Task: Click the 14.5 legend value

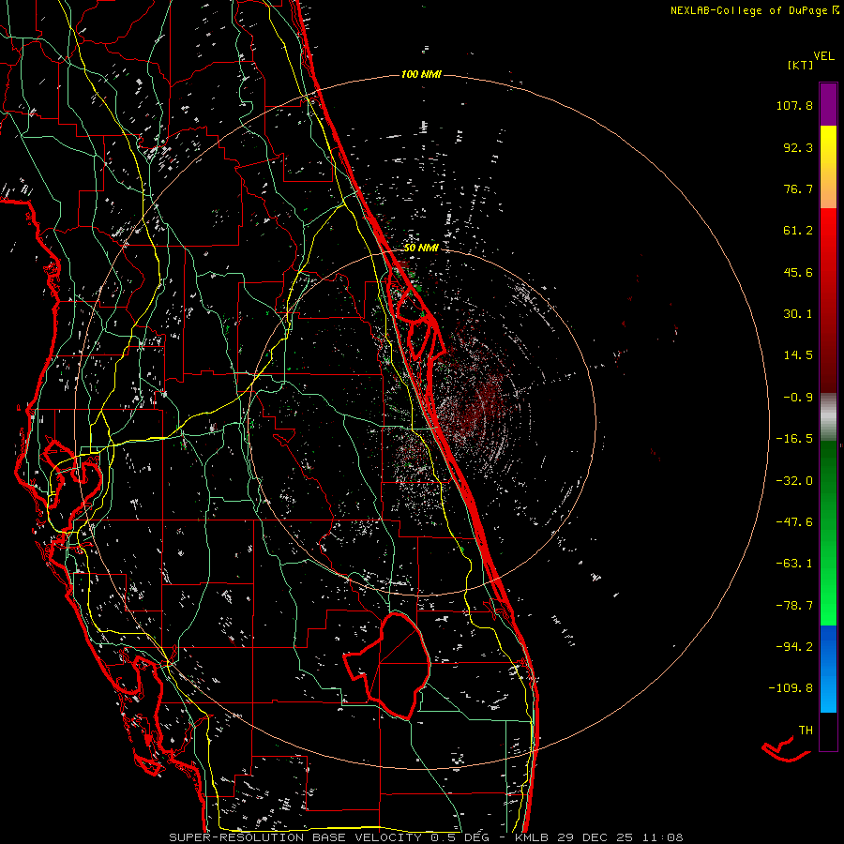Action: click(798, 355)
